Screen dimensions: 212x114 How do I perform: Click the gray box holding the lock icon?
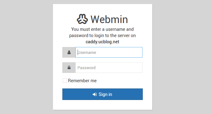pyautogui.click(x=69, y=68)
